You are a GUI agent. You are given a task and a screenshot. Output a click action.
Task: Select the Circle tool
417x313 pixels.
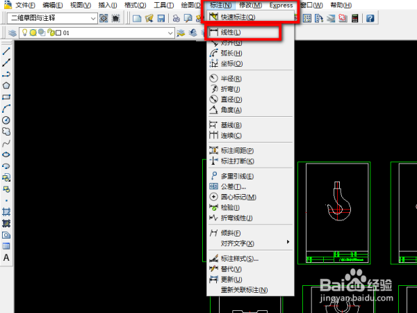click(6, 120)
